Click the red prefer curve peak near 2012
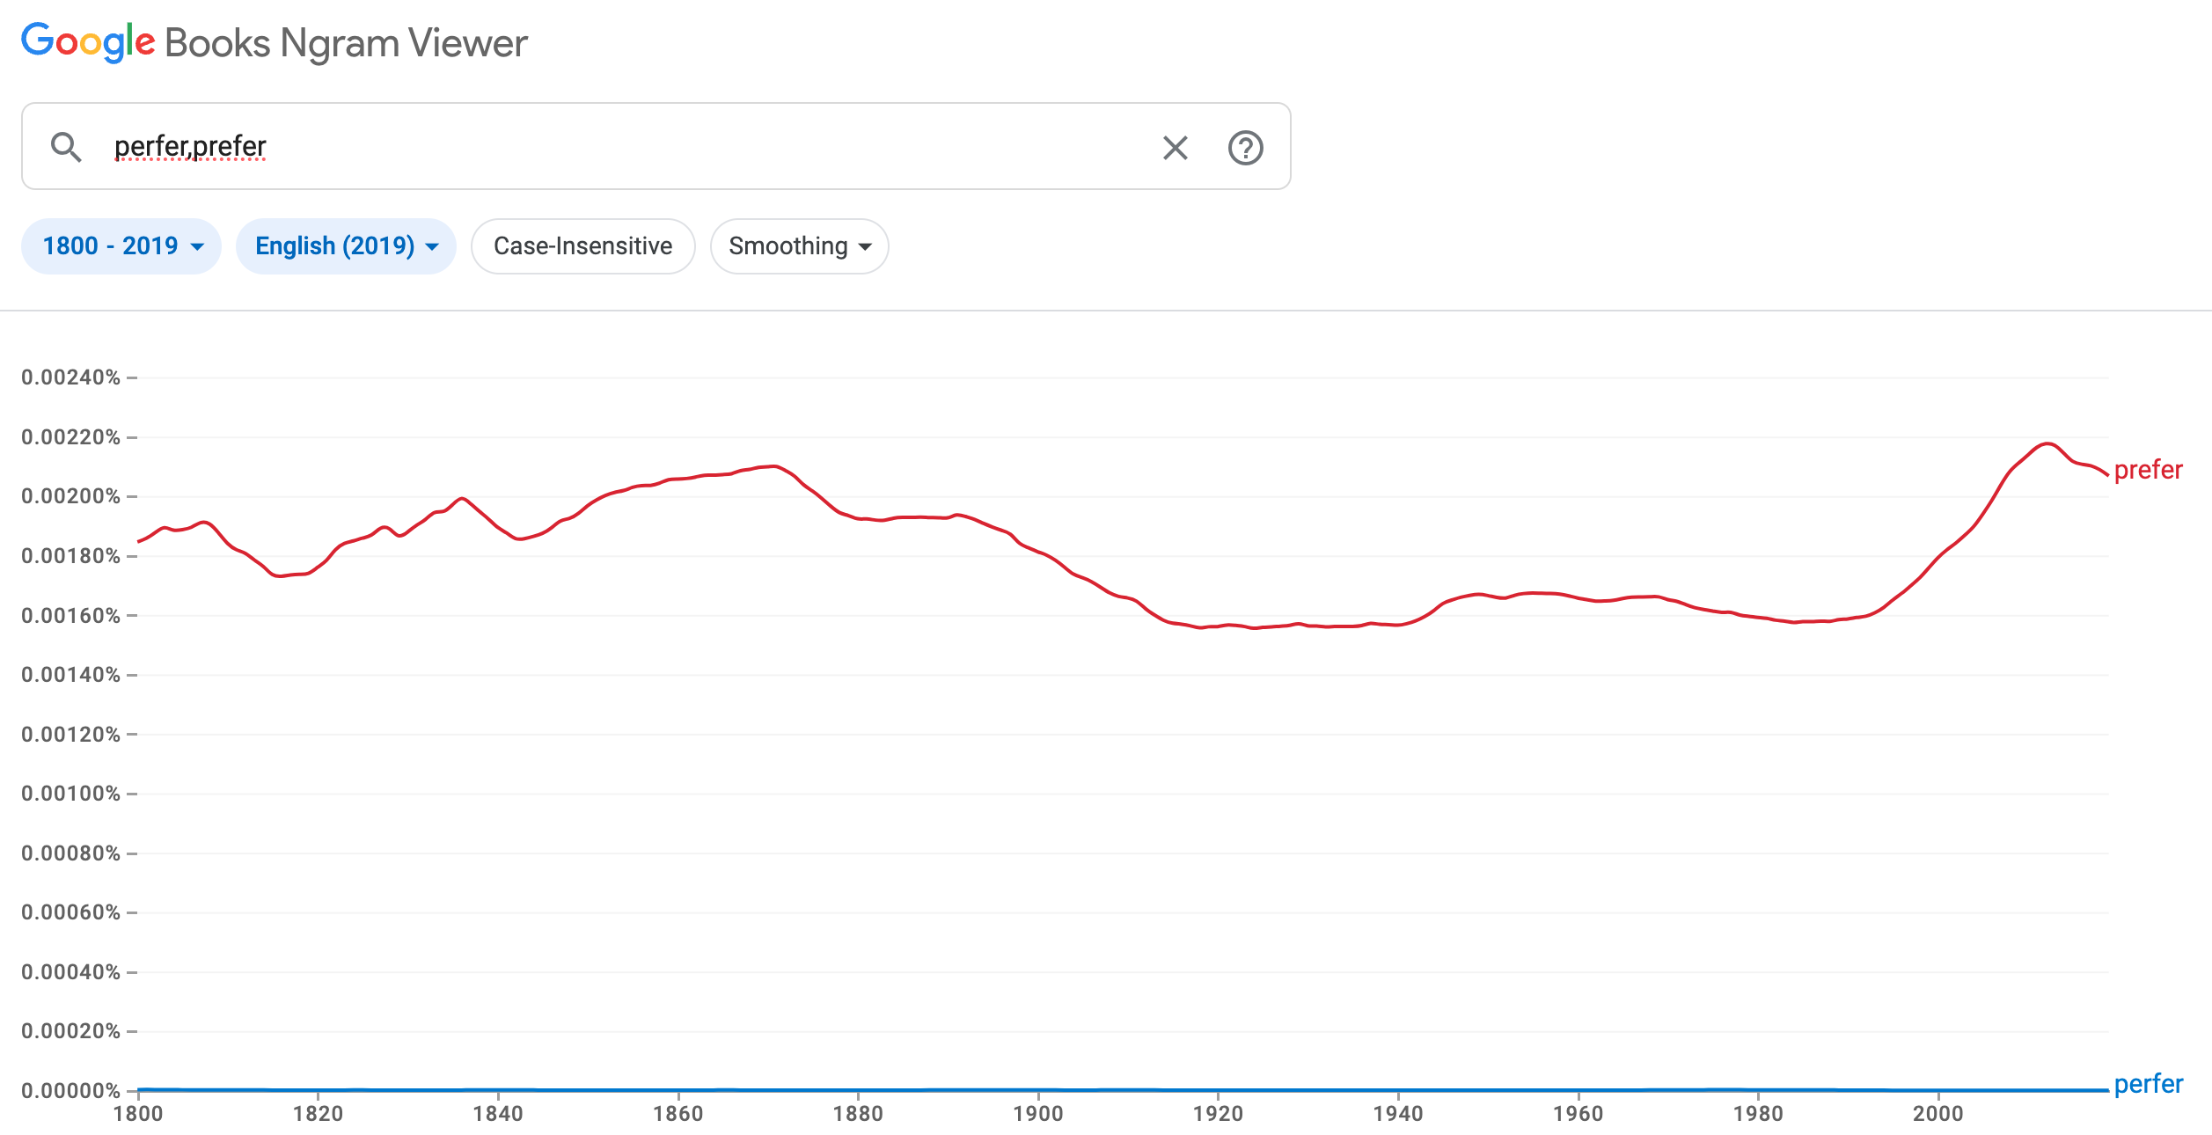This screenshot has height=1135, width=2212. (2047, 443)
